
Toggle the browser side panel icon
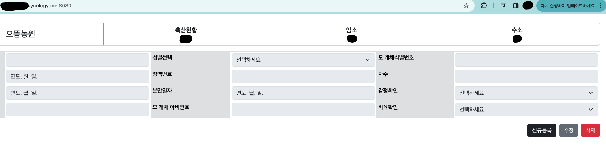point(516,6)
